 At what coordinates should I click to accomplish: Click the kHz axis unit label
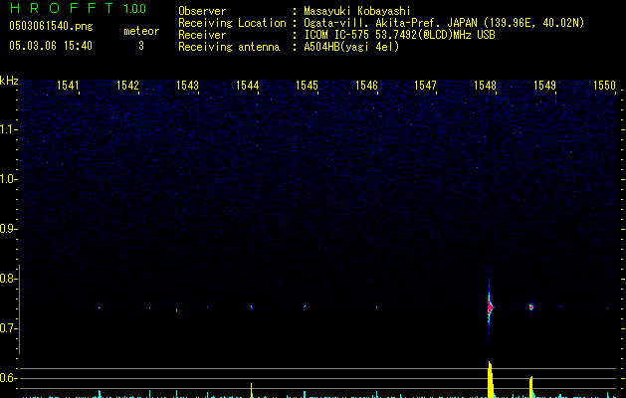pyautogui.click(x=9, y=80)
